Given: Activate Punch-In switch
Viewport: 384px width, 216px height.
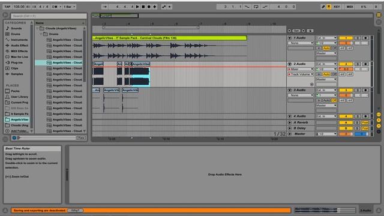Looking at the screenshot, I should (x=247, y=7).
